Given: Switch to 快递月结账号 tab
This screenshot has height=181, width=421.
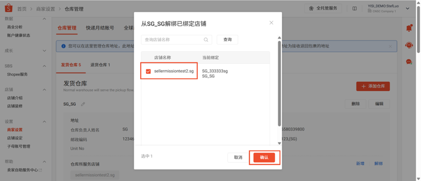Looking at the screenshot, I should coord(100,28).
